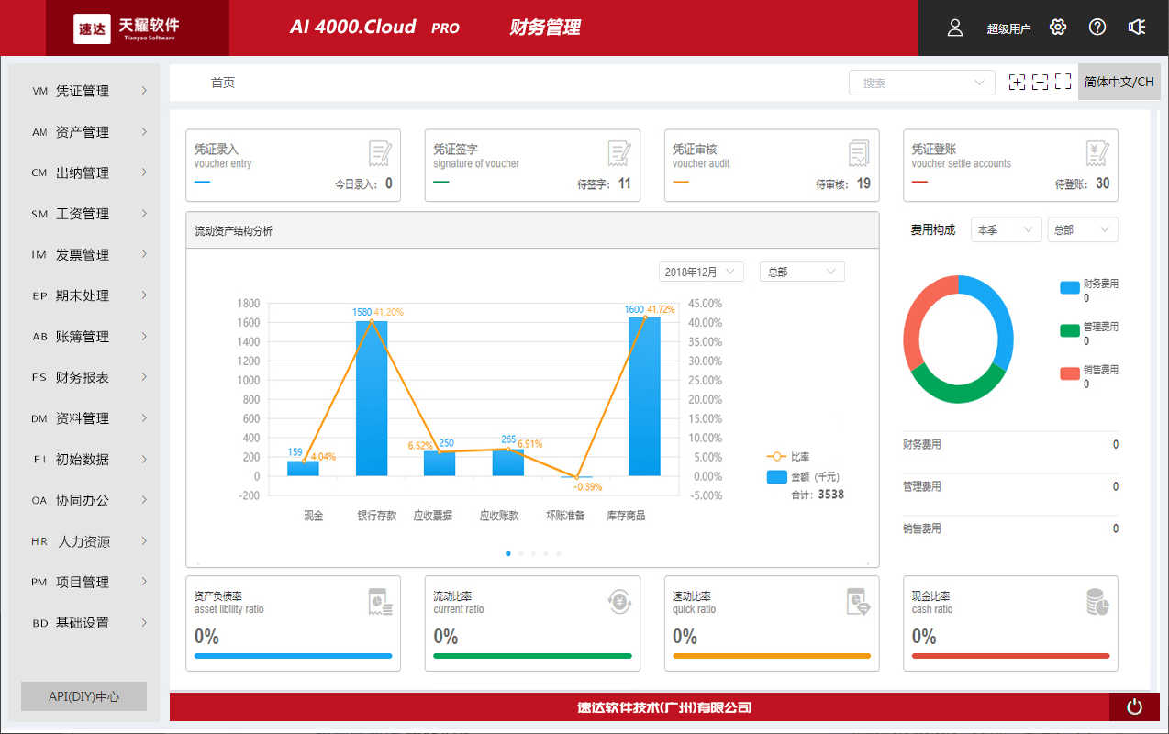Click the 凭证登账 settle accounts icon
Viewport: 1169px width, 734px height.
pos(1096,153)
